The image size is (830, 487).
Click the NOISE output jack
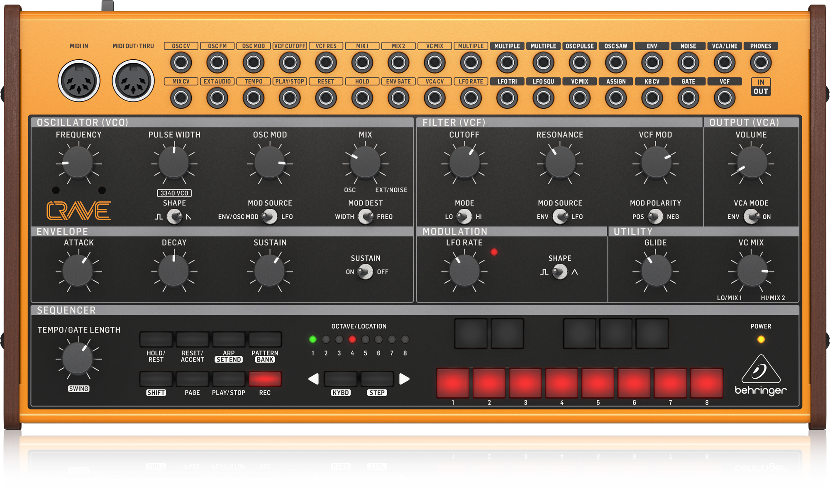pos(688,63)
